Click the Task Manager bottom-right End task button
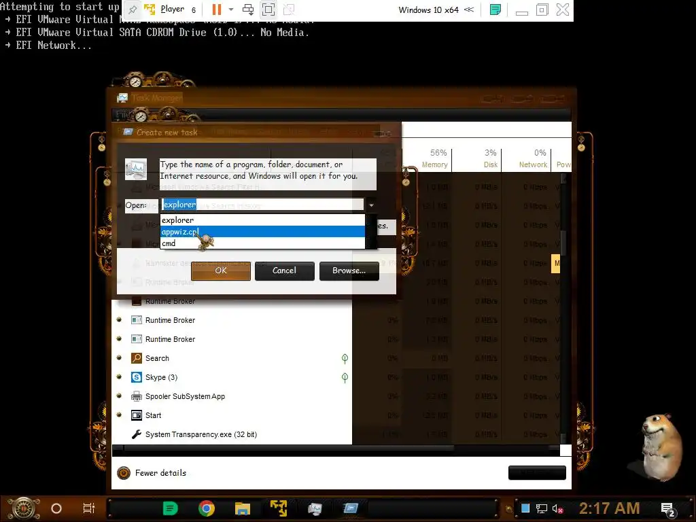This screenshot has height=522, width=696. tap(537, 473)
